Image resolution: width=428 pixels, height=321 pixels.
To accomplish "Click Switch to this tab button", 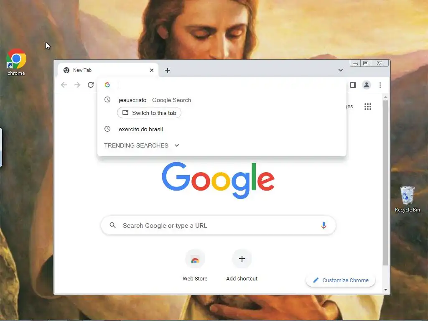I will point(149,113).
